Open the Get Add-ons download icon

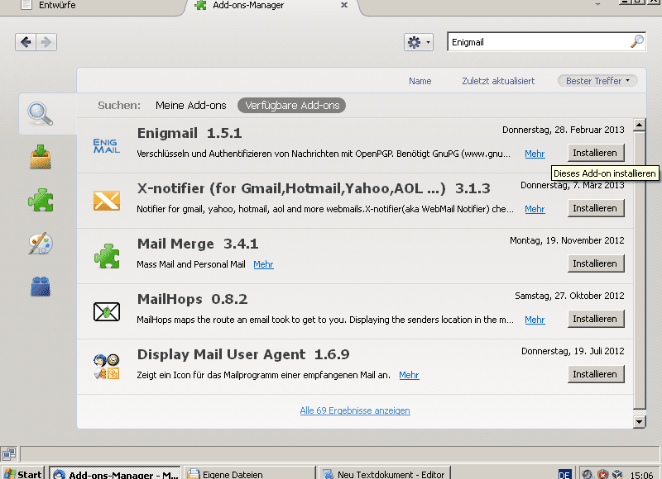click(40, 157)
